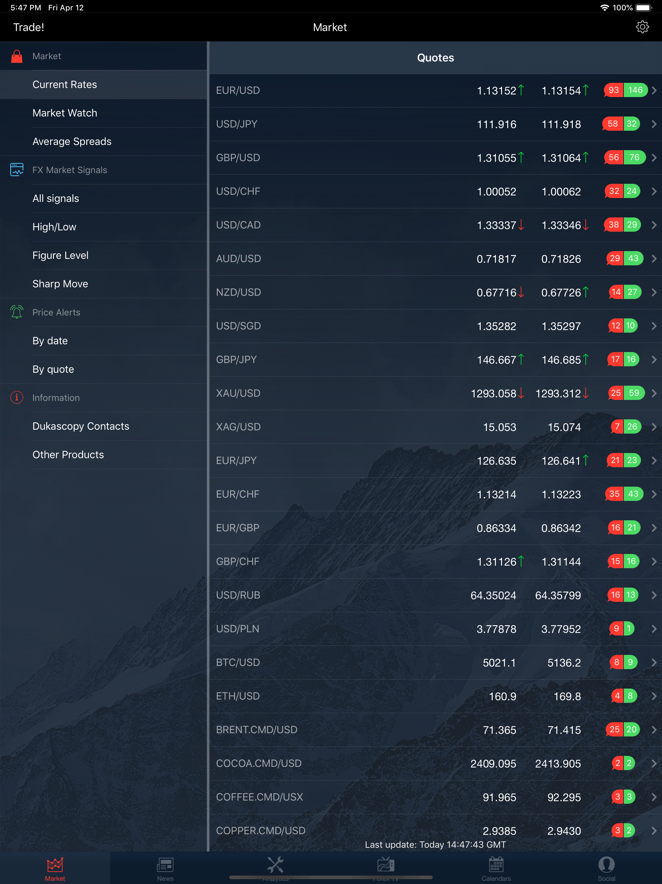Tap the Trade! button
The width and height of the screenshot is (662, 884).
29,27
